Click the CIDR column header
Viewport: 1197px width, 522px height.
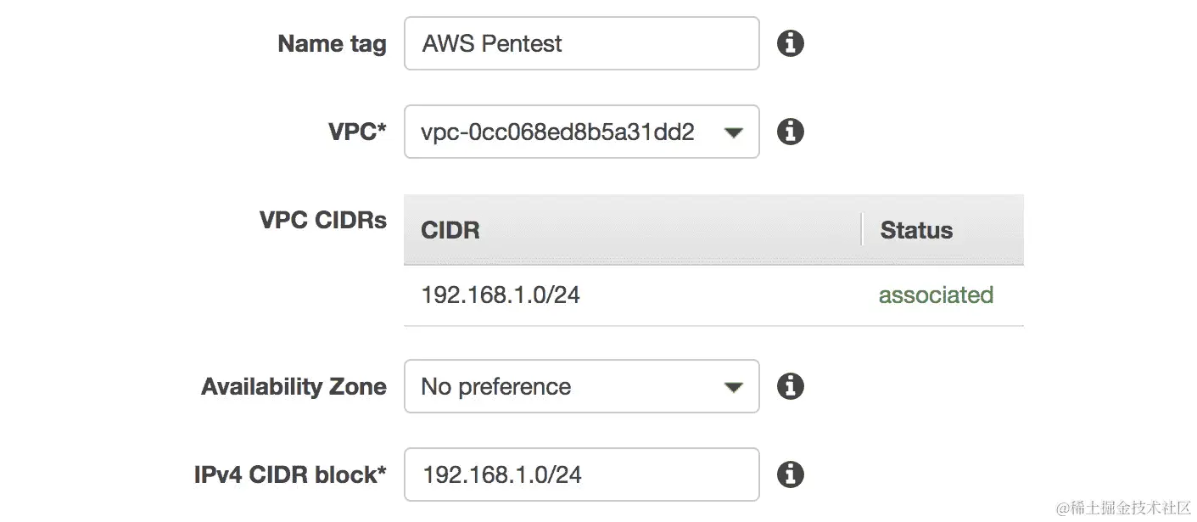(450, 230)
